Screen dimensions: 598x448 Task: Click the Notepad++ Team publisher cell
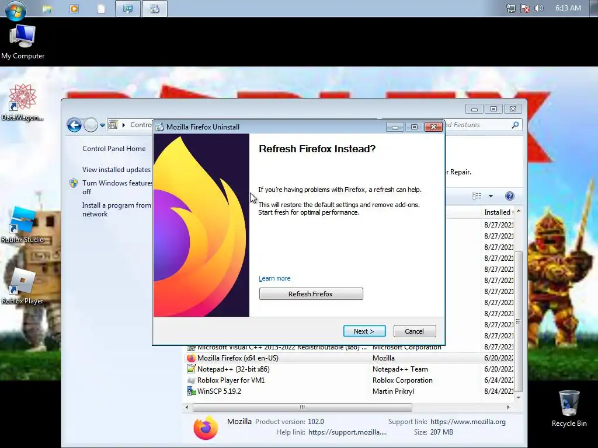coord(399,369)
